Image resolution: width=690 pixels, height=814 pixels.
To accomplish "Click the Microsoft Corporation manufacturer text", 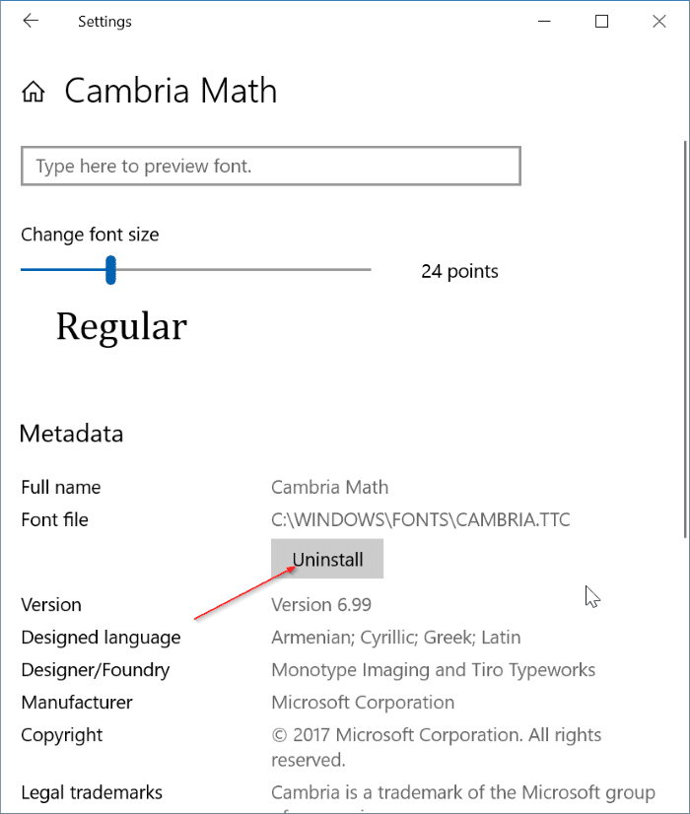I will click(x=363, y=702).
